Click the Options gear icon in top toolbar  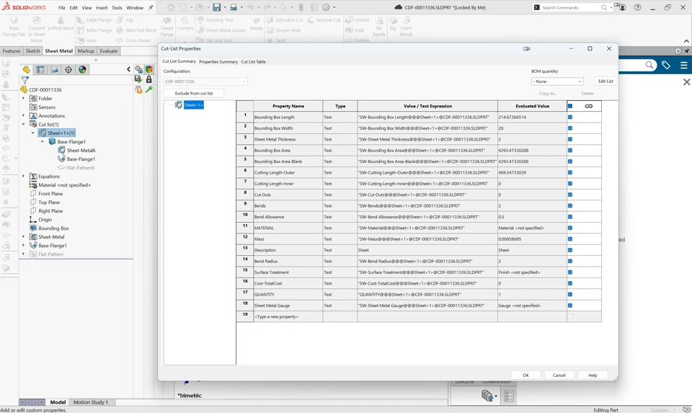point(326,7)
